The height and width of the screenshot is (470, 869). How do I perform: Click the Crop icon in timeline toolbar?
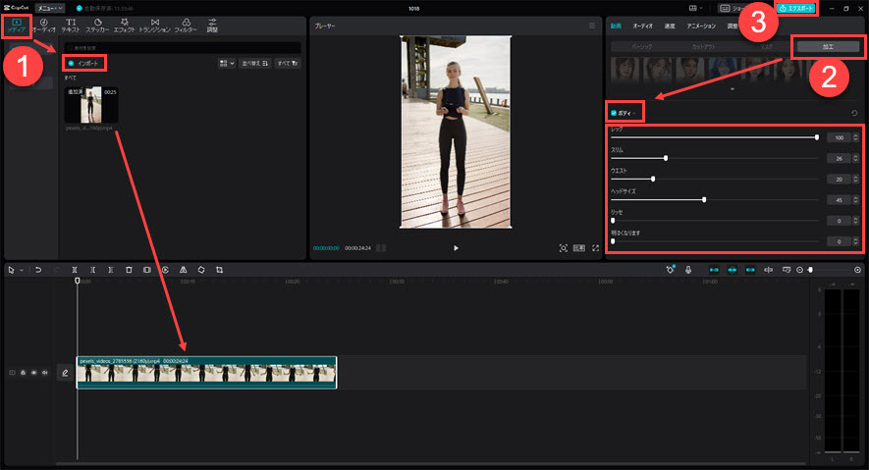[220, 270]
